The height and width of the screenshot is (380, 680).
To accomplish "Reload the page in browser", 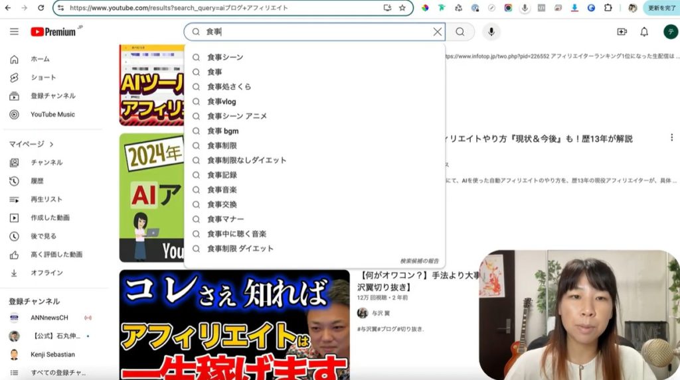I will click(41, 8).
